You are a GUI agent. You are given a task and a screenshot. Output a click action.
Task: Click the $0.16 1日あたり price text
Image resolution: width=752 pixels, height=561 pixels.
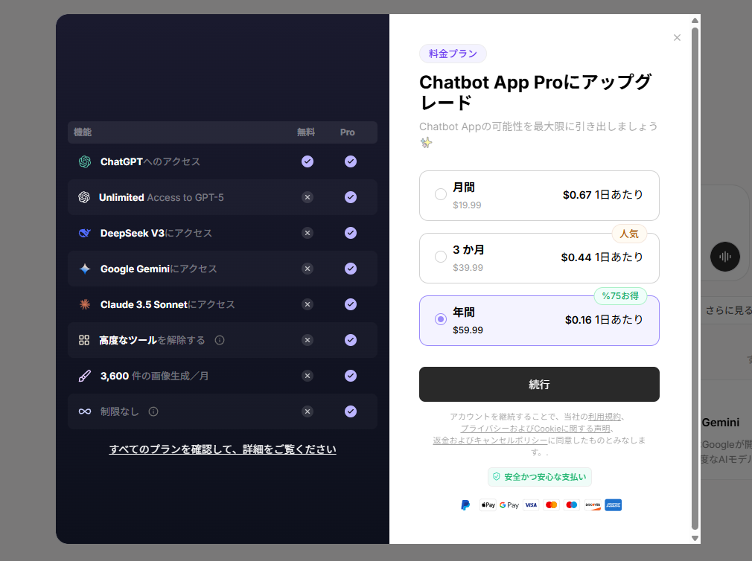pos(604,319)
